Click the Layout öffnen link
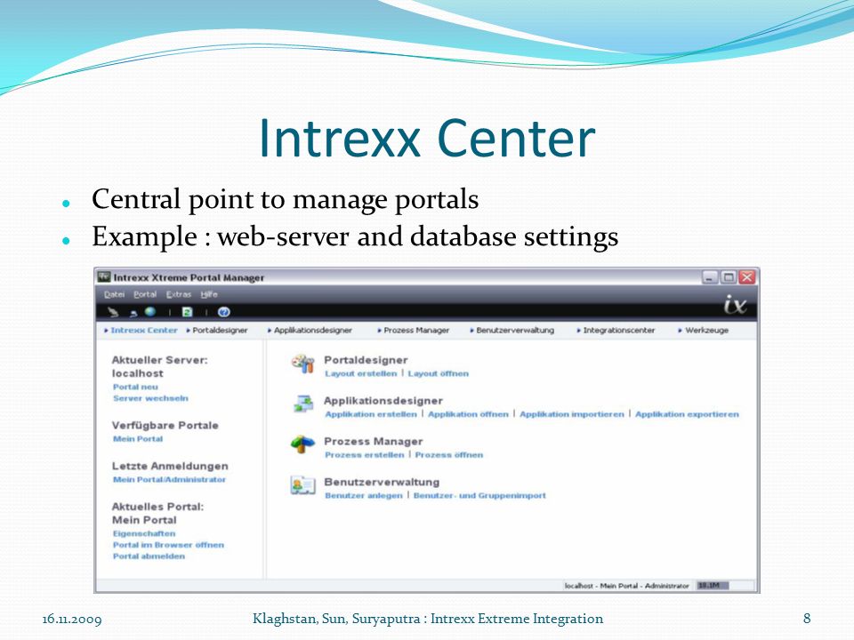The image size is (854, 640). click(x=439, y=374)
